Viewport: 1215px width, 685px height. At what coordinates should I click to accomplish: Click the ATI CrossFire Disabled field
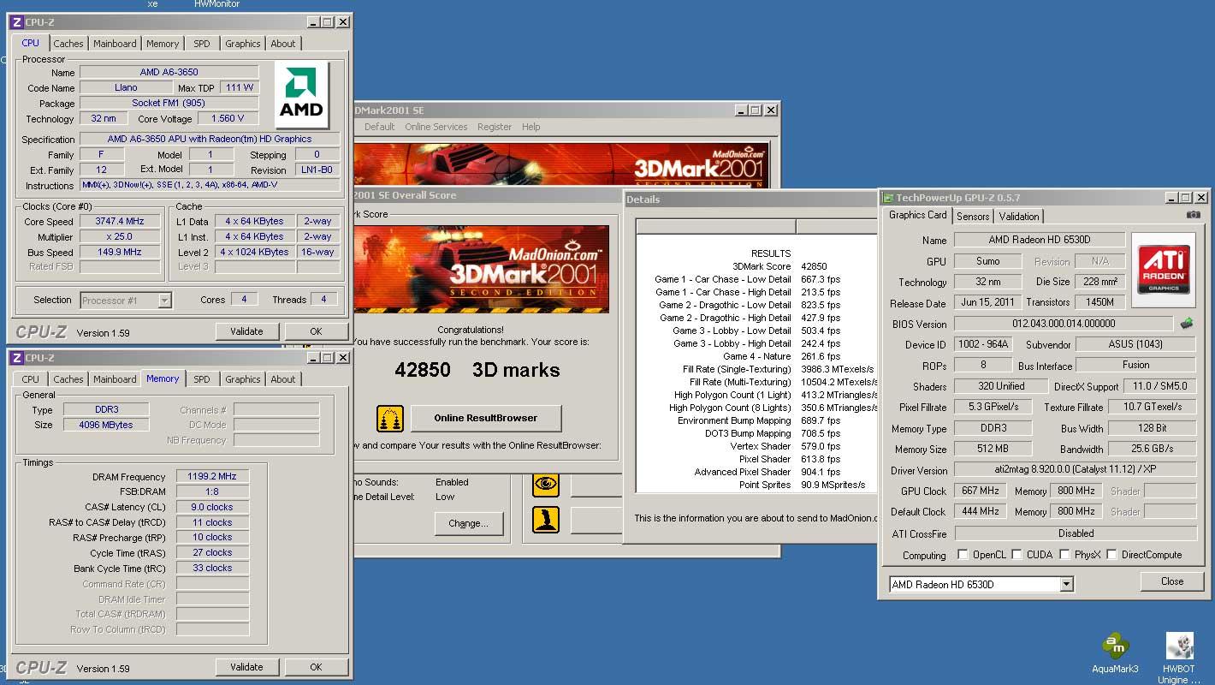point(1075,533)
